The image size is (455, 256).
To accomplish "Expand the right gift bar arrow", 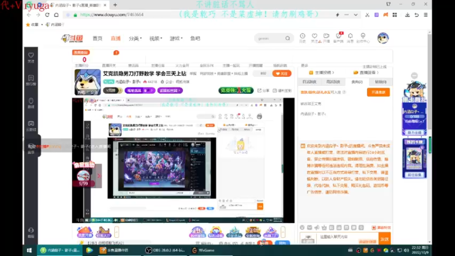I will [x=283, y=232].
